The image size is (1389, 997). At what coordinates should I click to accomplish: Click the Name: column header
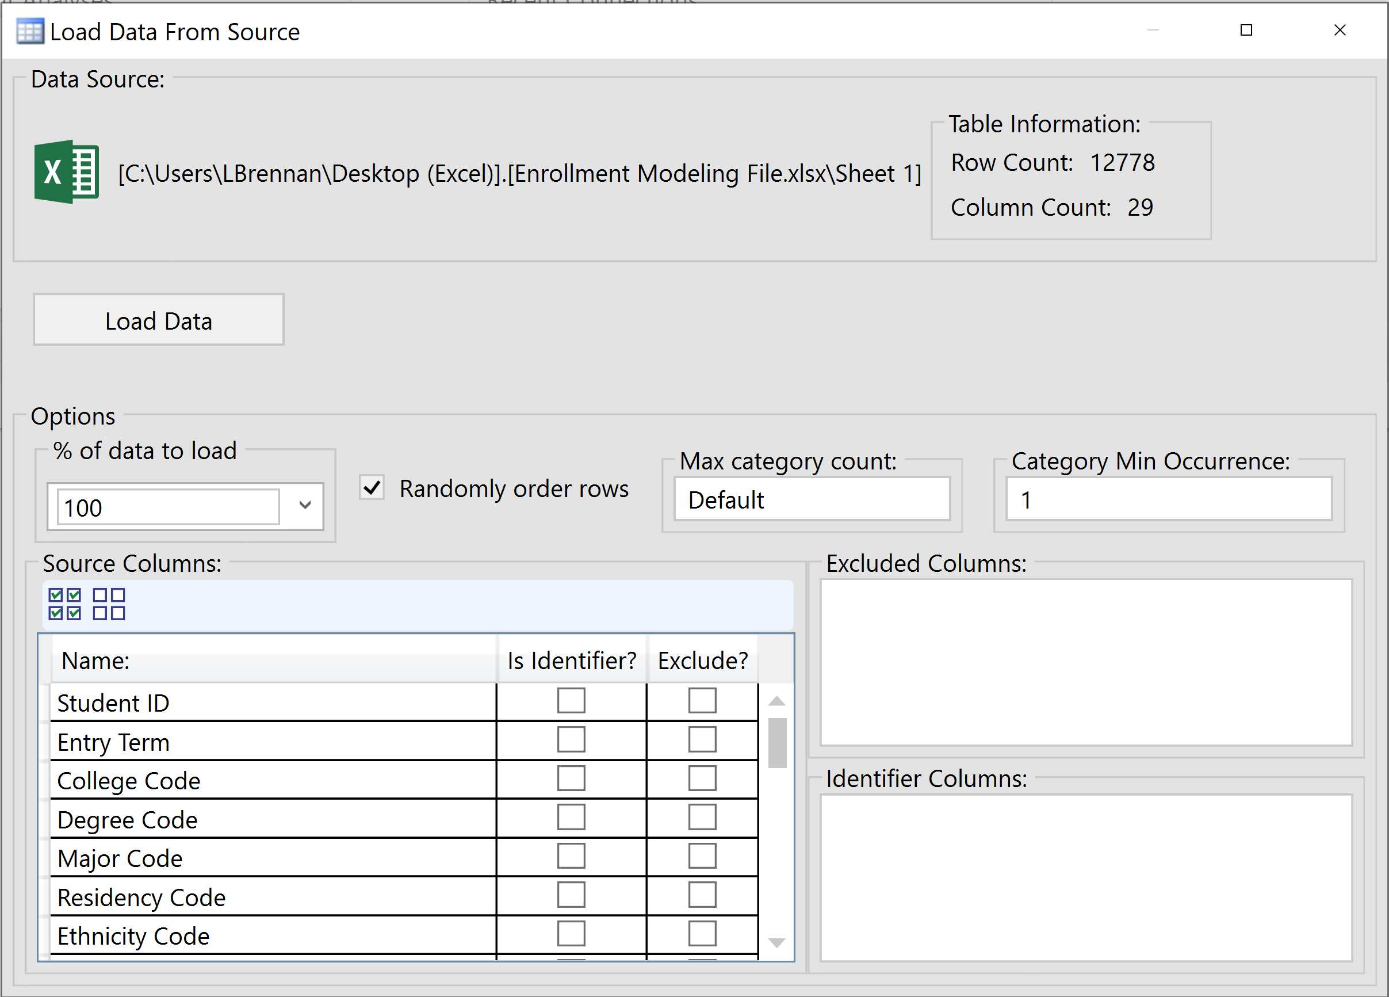pos(273,660)
